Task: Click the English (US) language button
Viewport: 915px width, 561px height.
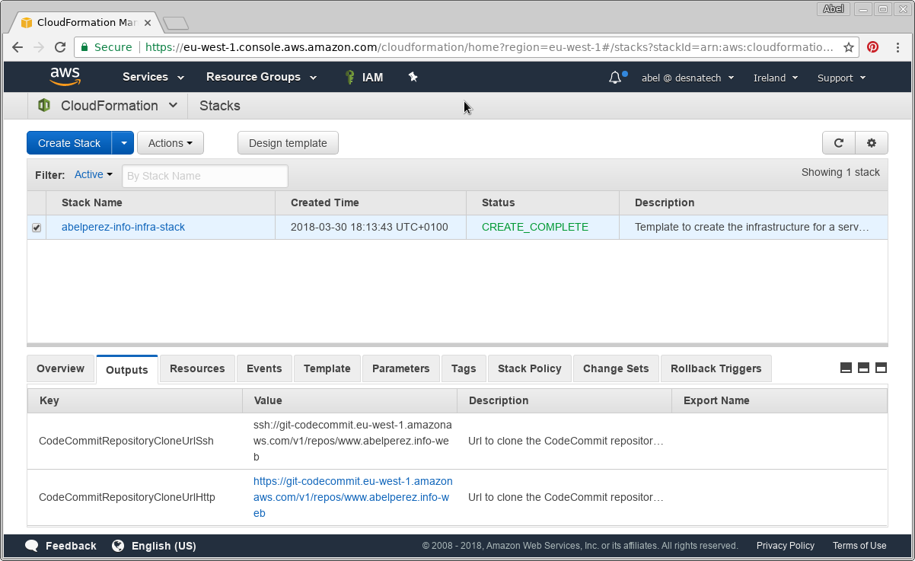Action: 164,546
